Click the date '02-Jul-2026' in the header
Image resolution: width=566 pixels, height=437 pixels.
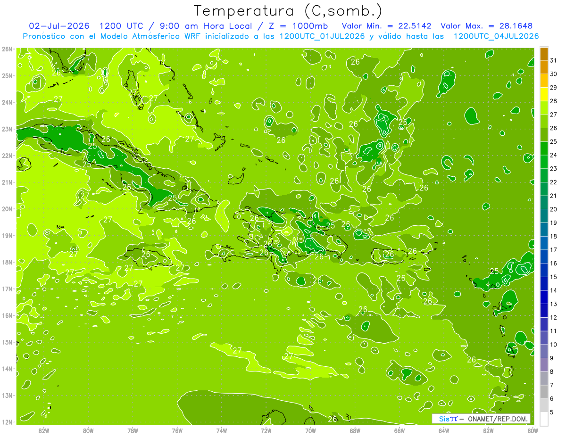pyautogui.click(x=59, y=26)
